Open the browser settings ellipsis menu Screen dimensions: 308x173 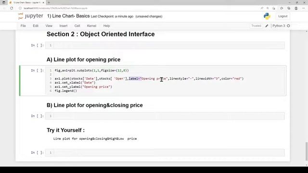click(x=304, y=8)
